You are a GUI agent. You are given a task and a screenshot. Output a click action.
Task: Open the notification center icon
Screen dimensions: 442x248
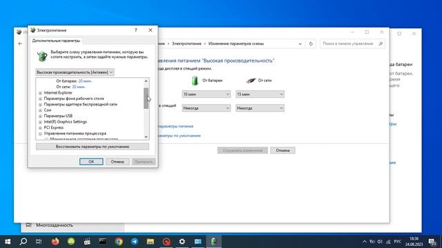click(432, 242)
